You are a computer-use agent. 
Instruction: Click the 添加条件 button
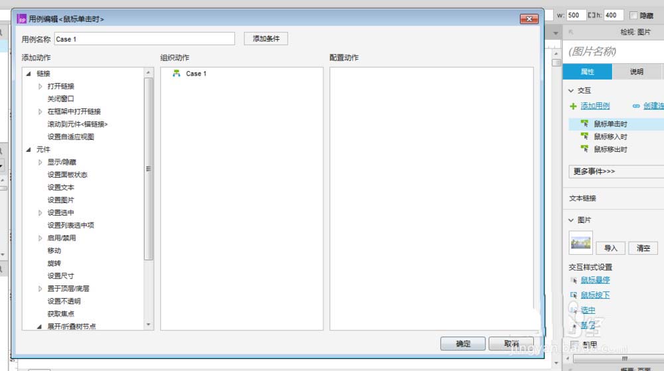pyautogui.click(x=266, y=38)
